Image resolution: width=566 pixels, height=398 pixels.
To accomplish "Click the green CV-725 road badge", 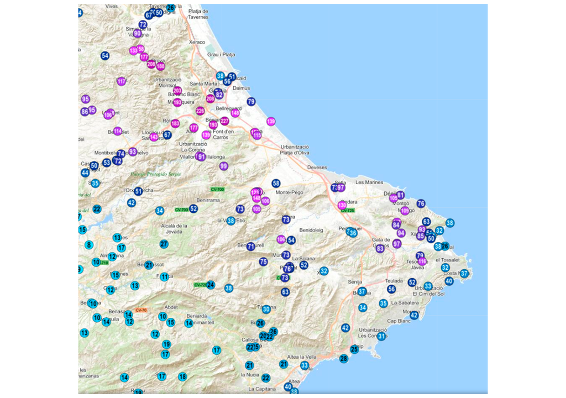I will pyautogui.click(x=348, y=211).
